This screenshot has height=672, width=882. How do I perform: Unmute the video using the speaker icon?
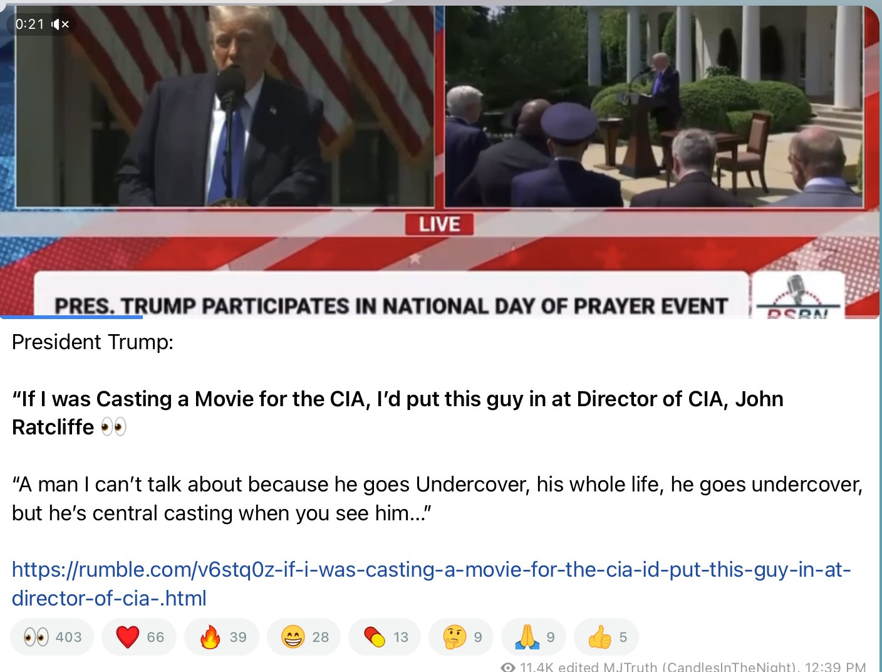click(x=60, y=24)
